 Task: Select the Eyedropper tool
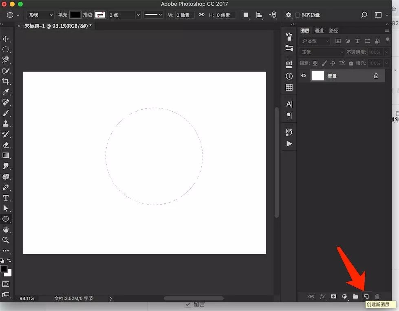click(x=6, y=92)
